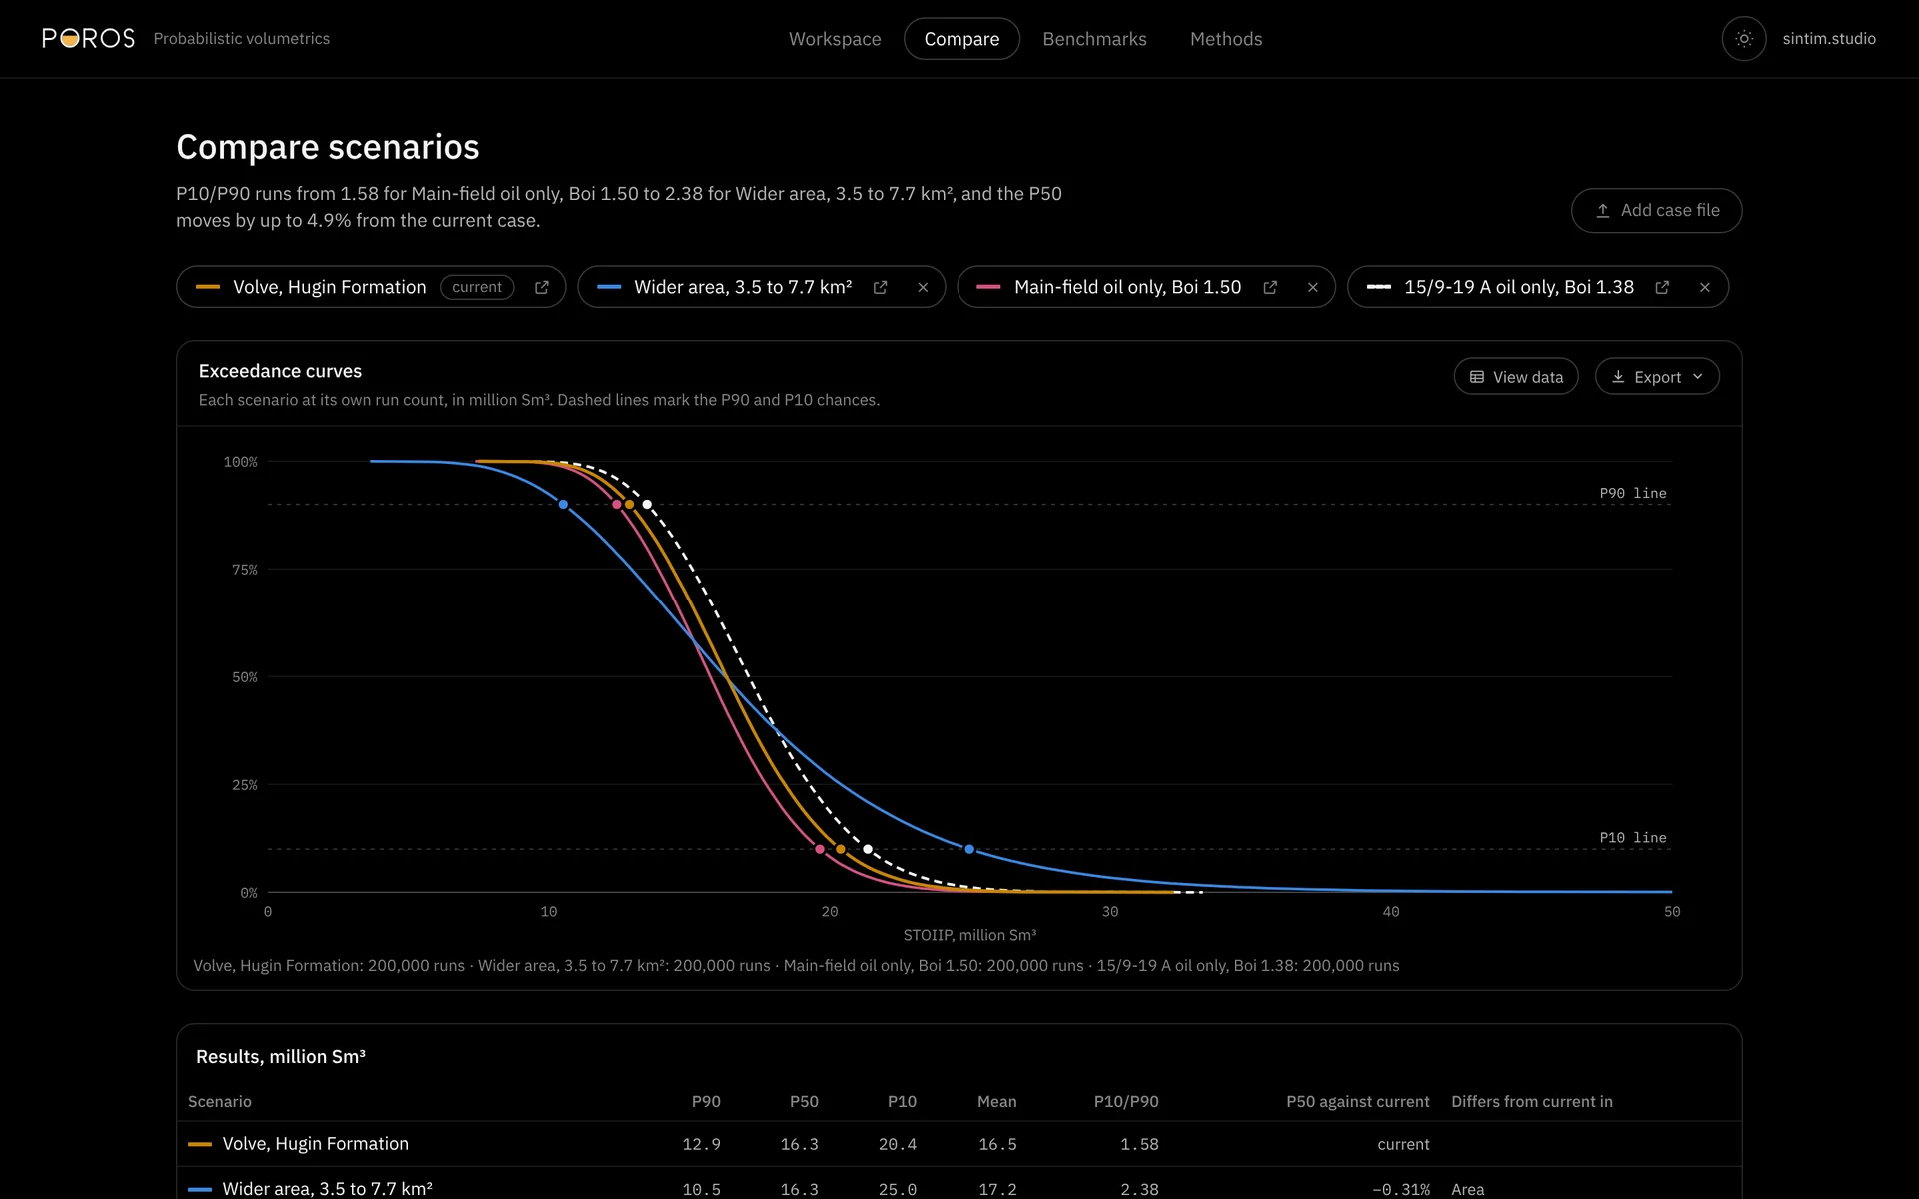
Task: Click the Mean column header
Action: tap(997, 1101)
